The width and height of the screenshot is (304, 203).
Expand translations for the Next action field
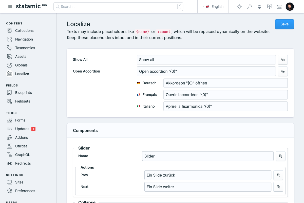(x=278, y=187)
